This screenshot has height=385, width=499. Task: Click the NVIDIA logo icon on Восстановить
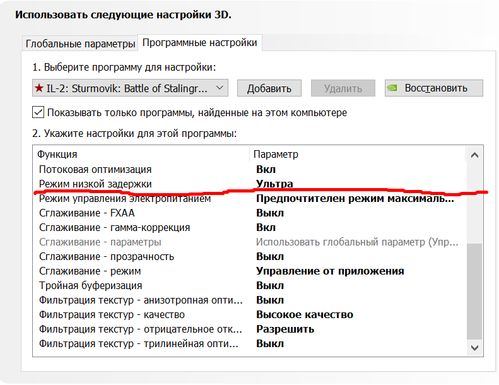[x=392, y=88]
